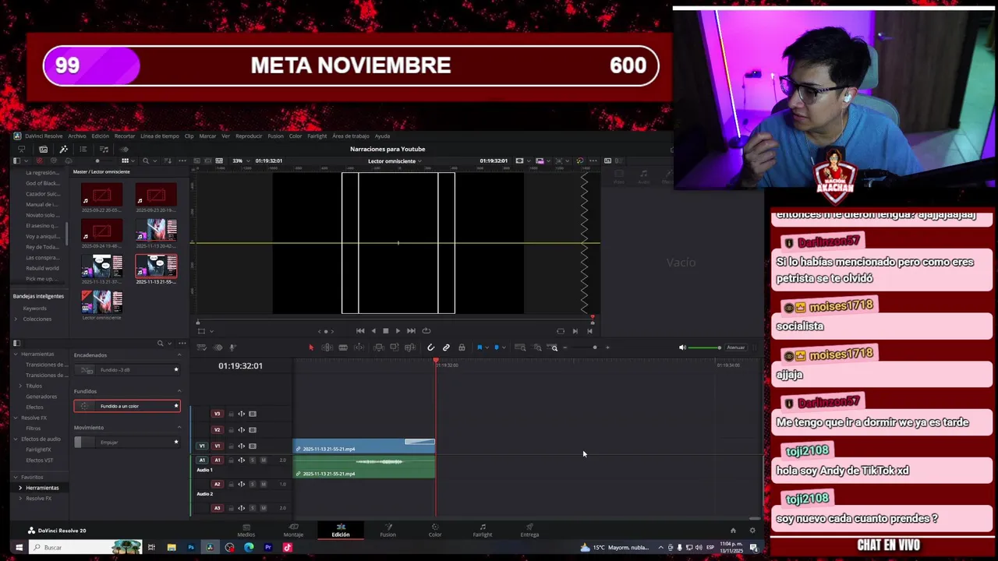This screenshot has width=998, height=561.
Task: Adjust the monitor volume slider
Action: [705, 348]
